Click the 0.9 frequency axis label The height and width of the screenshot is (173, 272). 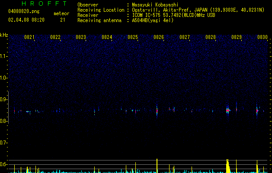3,99
